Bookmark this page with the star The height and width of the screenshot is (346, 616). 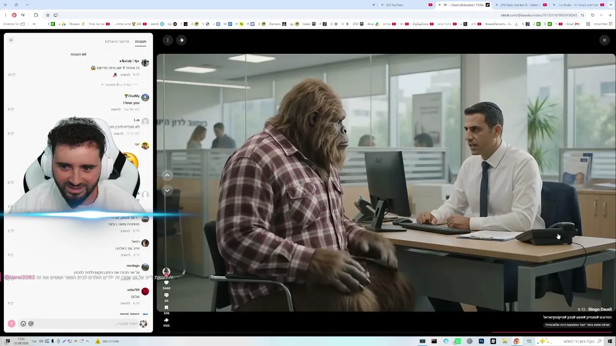(x=48, y=15)
